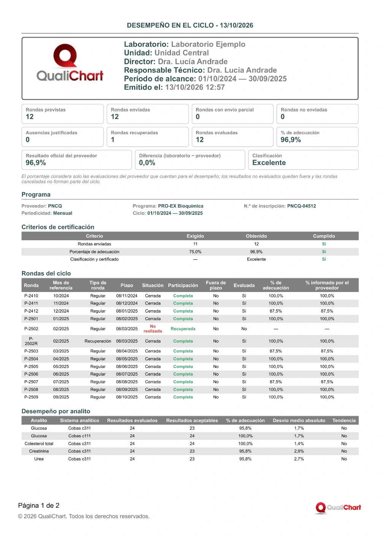Click the inscription number PNCQ-04512

[x=302, y=206]
